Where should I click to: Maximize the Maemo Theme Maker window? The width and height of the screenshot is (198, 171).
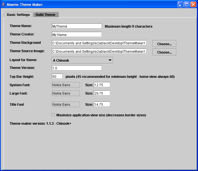[x=187, y=4]
